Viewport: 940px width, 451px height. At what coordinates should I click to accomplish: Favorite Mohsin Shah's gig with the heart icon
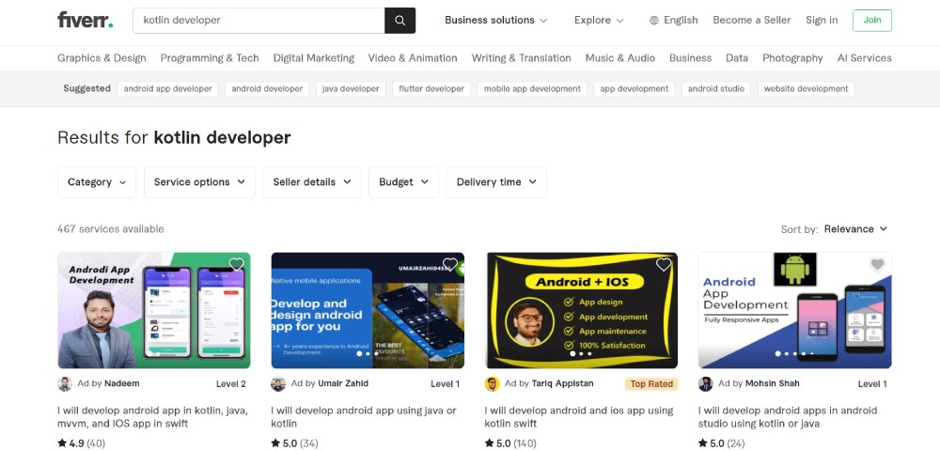pos(878,264)
